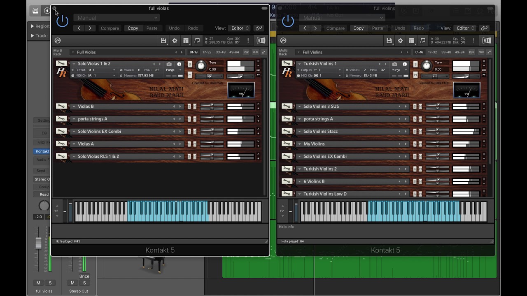Image resolution: width=527 pixels, height=296 pixels.
Task: Toggle power bypass for full violins plugin
Action: click(288, 21)
